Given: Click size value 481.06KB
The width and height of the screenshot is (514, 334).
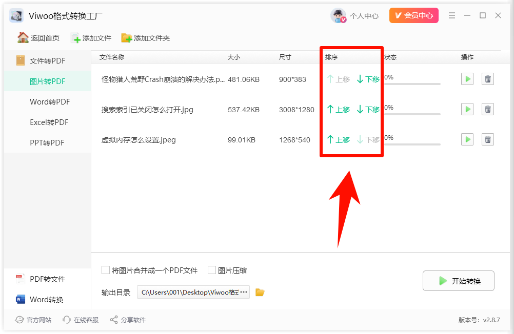Looking at the screenshot, I should click(x=244, y=79).
